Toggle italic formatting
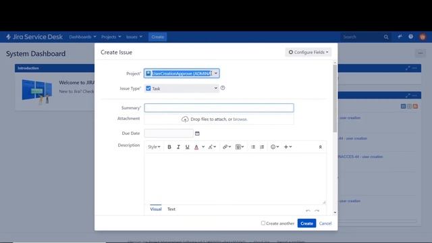 coord(178,147)
